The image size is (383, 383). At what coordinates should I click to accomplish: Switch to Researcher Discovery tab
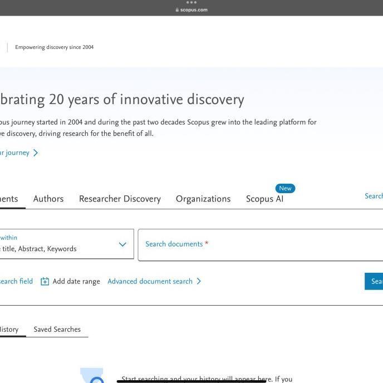point(120,199)
